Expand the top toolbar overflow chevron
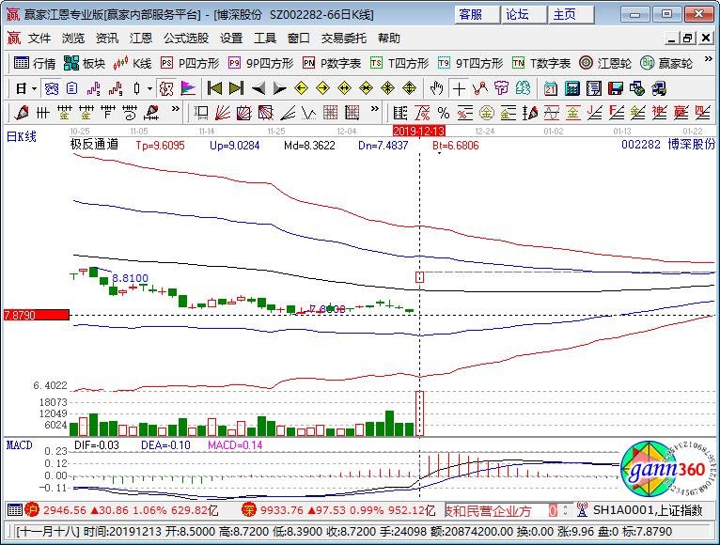 coord(708,60)
